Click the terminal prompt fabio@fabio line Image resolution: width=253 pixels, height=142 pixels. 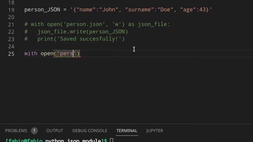pyautogui.click(x=59, y=140)
